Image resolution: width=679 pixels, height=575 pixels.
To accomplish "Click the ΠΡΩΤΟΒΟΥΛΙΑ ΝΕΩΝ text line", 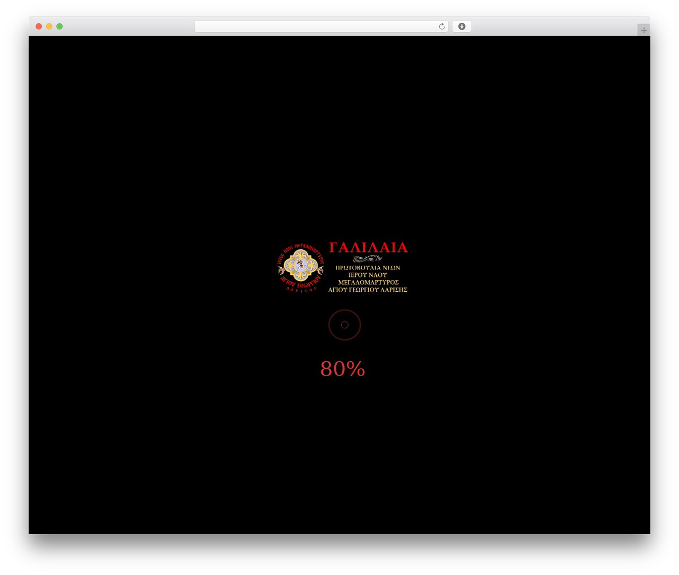I will pos(368,268).
